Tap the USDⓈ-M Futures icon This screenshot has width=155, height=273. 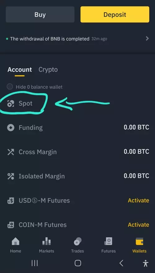[x=11, y=201]
